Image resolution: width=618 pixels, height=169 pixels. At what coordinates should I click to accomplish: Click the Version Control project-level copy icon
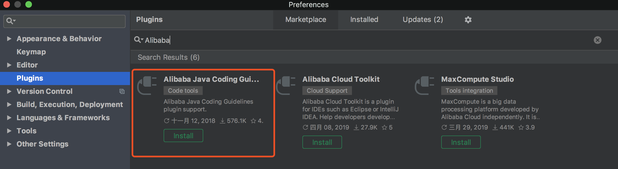click(122, 91)
